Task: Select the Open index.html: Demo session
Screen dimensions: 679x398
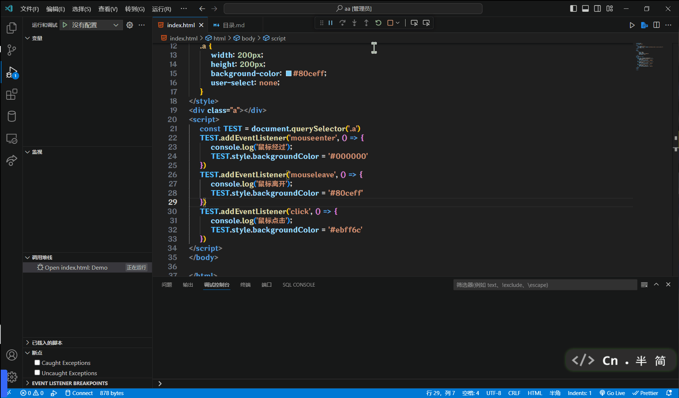Action: (88, 267)
